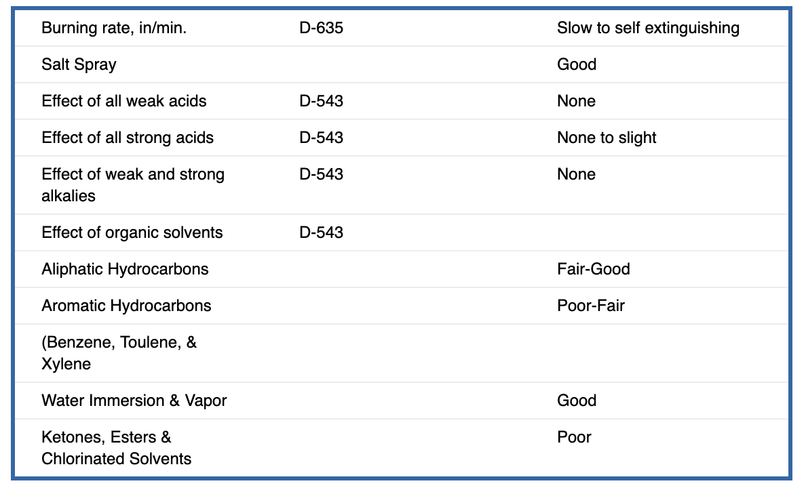Screen dimensions: 806x492
Task: Select "Water Immersion & Vapor" label
Action: tap(134, 401)
